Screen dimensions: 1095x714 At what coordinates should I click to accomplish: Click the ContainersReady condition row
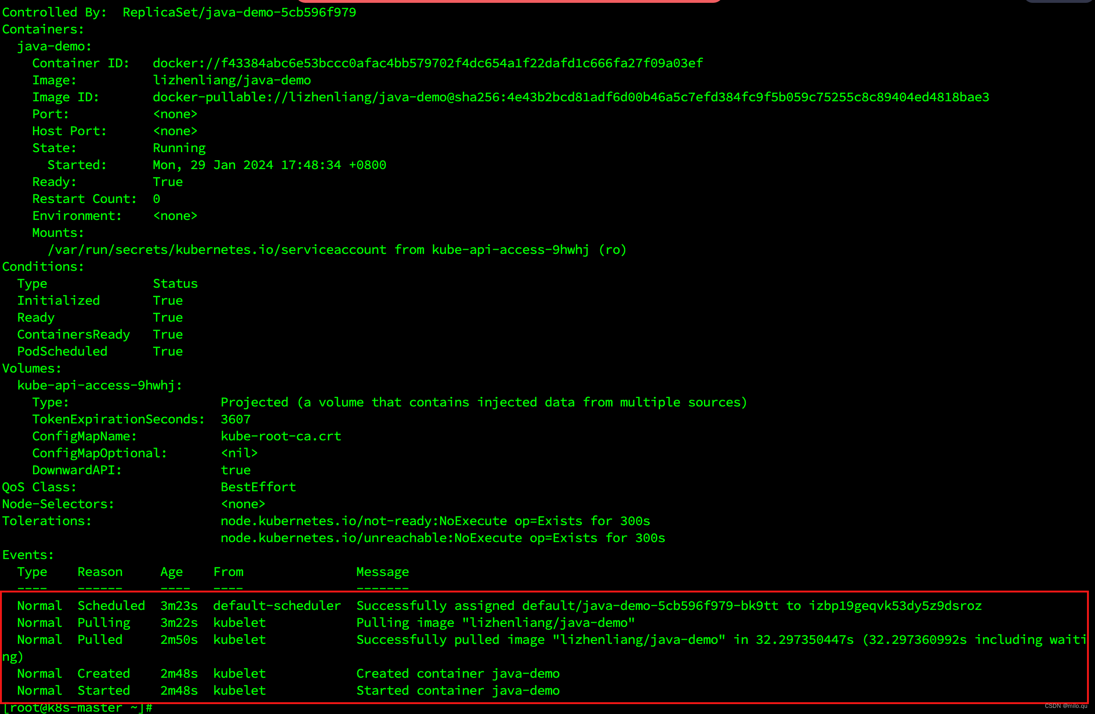[x=74, y=334]
